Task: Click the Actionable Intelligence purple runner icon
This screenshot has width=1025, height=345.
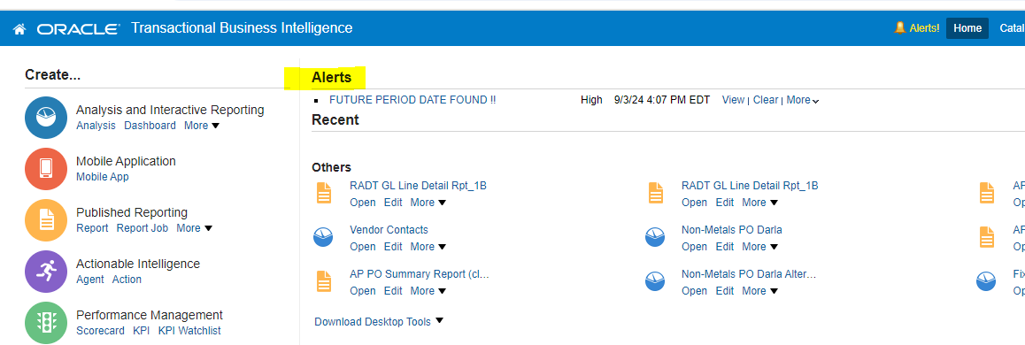Action: pos(46,272)
